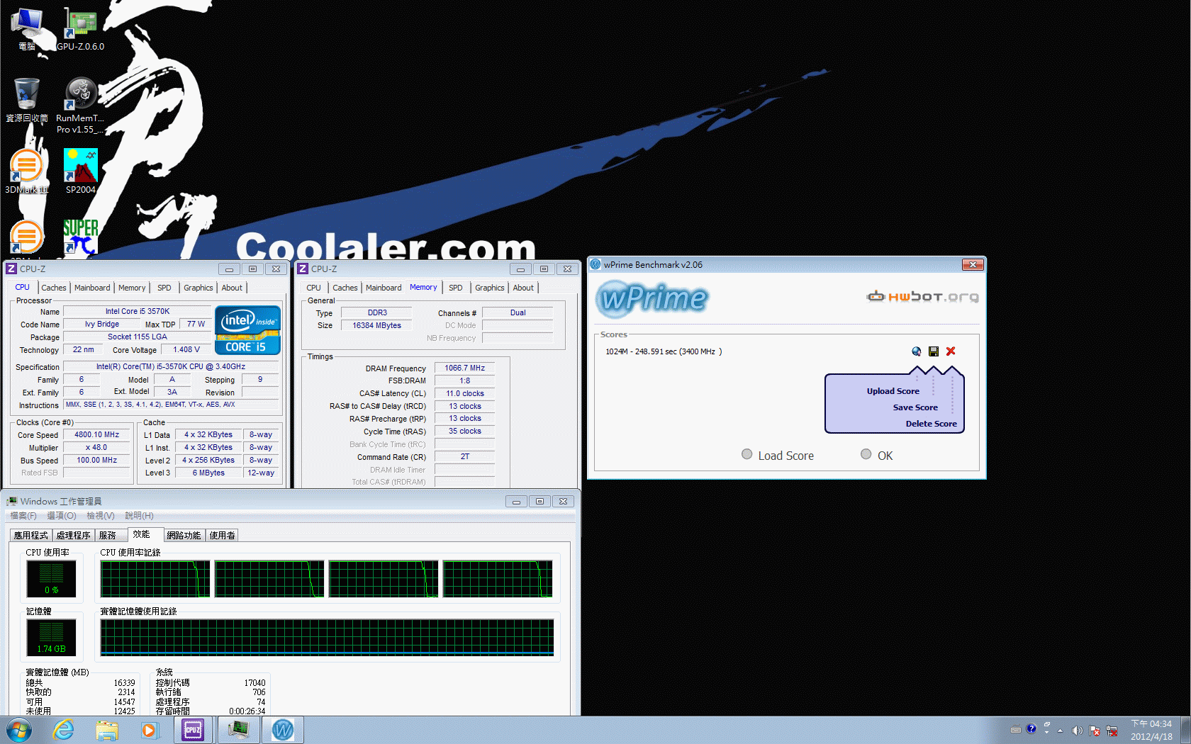Open the 說明(H) menu in Task Manager
The width and height of the screenshot is (1191, 744).
[139, 516]
